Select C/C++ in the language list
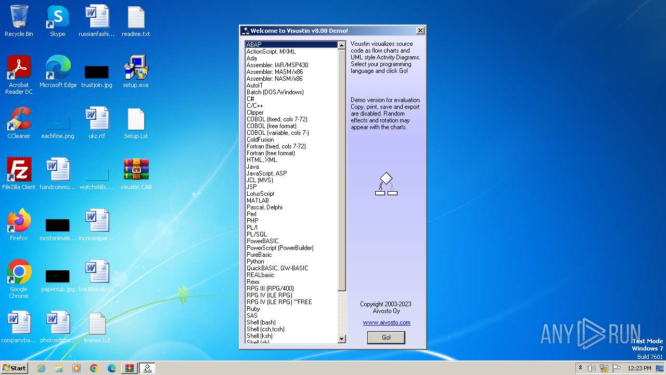 coord(291,106)
